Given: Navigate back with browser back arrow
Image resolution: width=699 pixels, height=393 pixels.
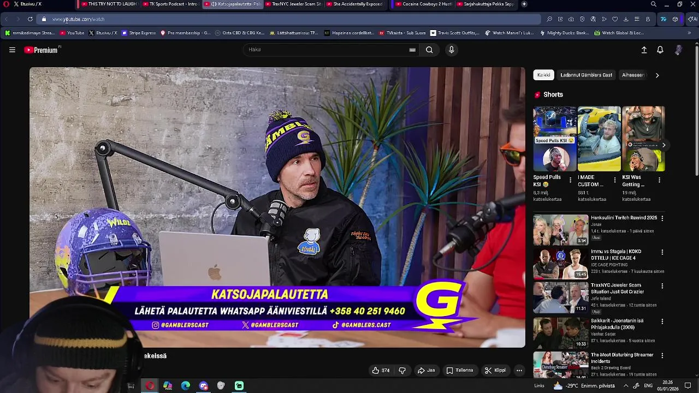Looking at the screenshot, I should click(x=7, y=19).
